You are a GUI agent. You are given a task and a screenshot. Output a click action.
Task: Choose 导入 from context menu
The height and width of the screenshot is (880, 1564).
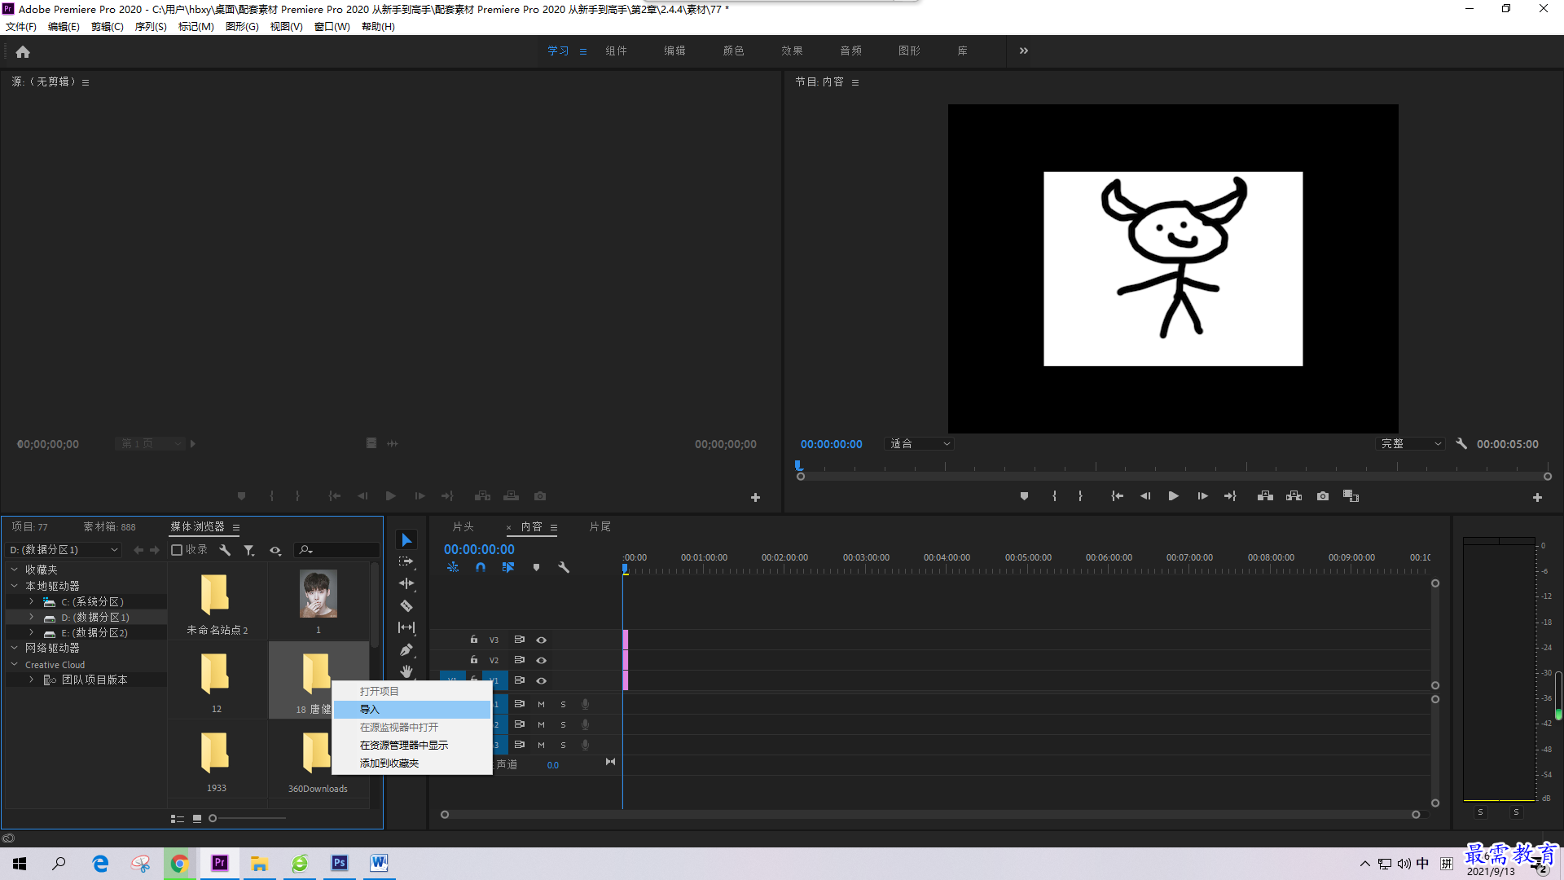(x=412, y=710)
